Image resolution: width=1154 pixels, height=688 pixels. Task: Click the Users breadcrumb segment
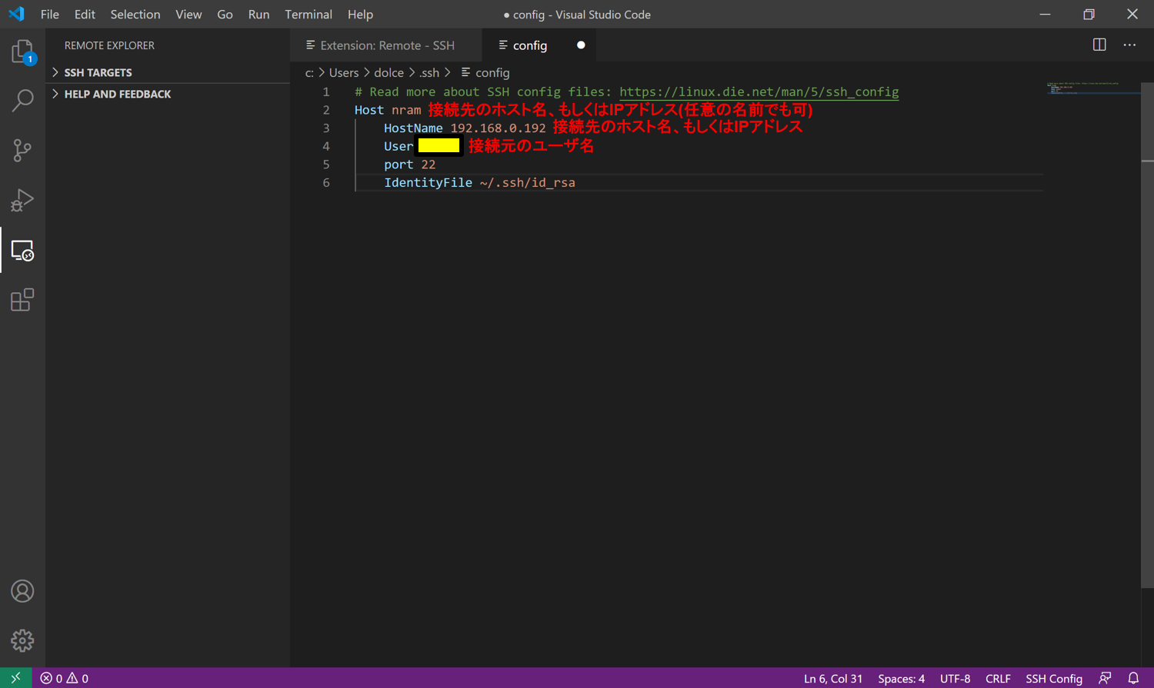(344, 72)
